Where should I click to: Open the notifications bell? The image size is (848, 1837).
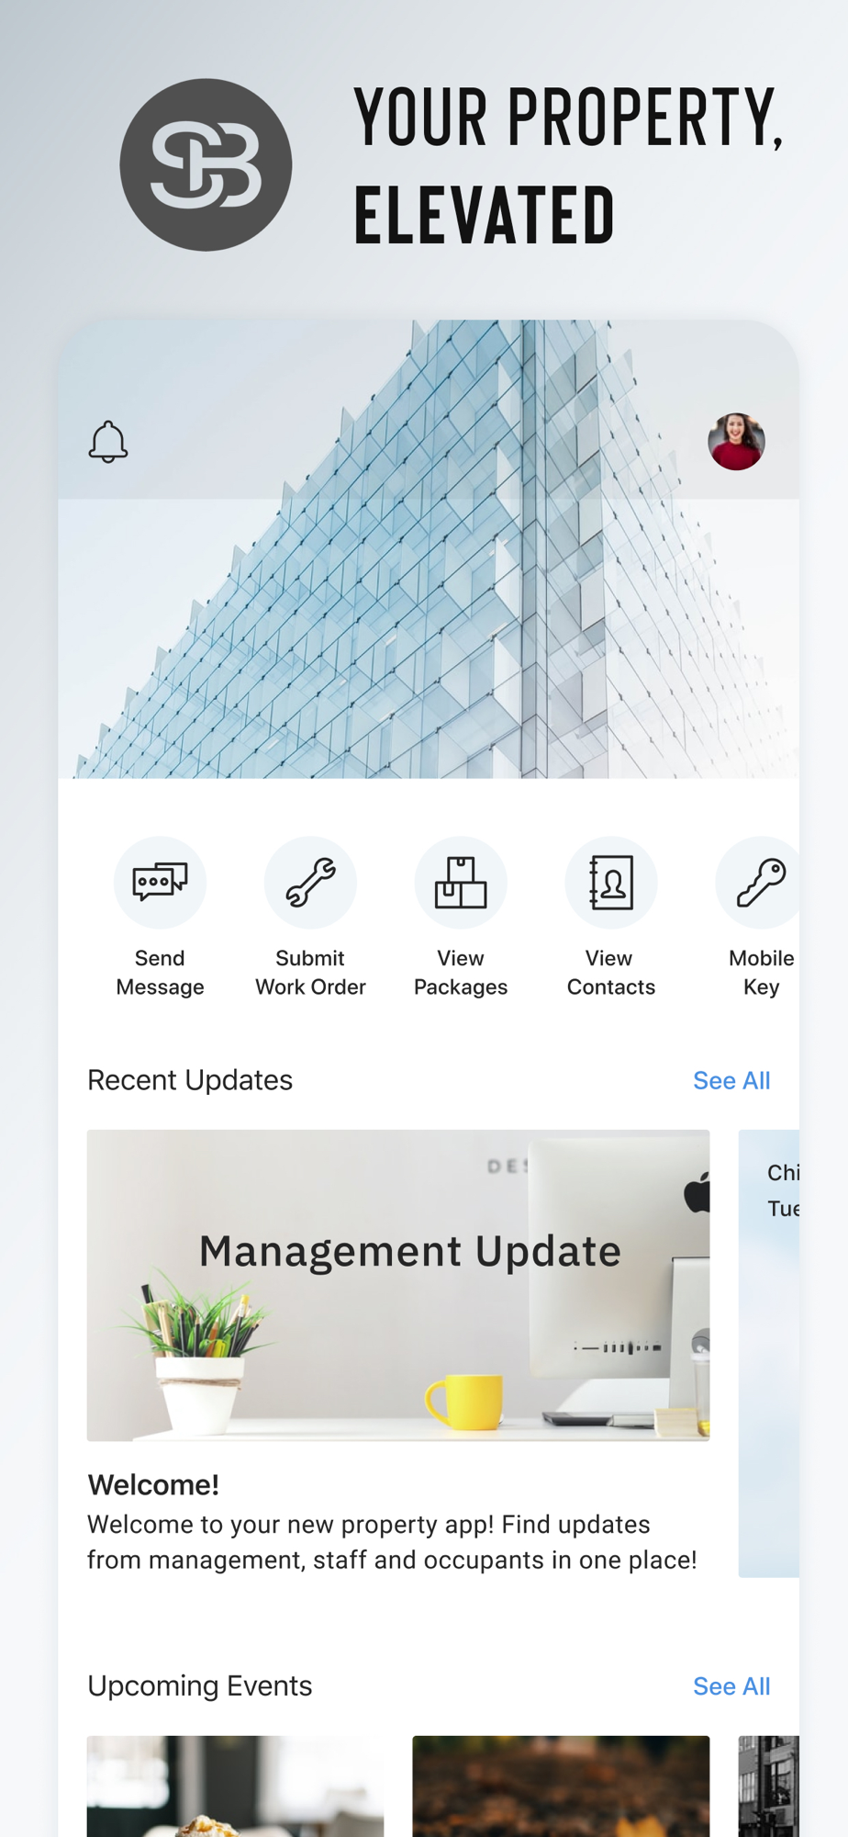108,442
